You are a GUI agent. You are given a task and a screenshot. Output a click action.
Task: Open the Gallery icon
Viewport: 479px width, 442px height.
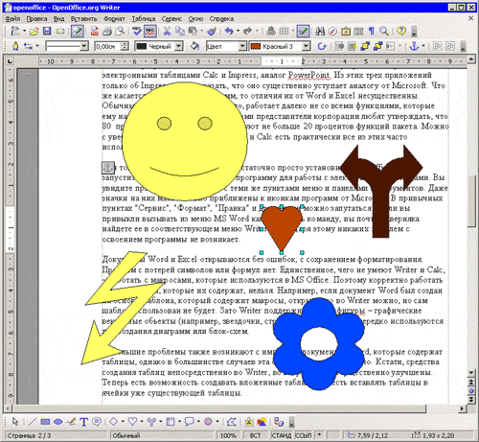click(x=346, y=31)
